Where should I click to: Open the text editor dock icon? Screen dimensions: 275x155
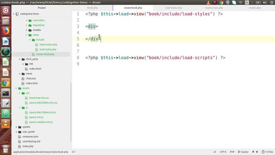[6, 103]
